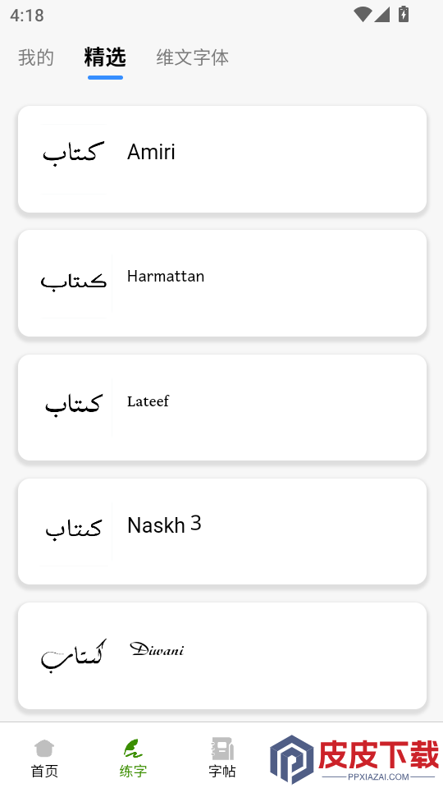
Task: Tap the Amiri font preview thumbnail
Action: click(73, 158)
